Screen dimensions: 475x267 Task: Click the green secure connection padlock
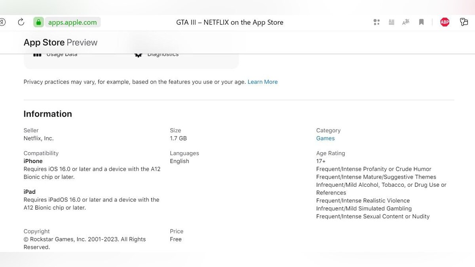pyautogui.click(x=38, y=22)
